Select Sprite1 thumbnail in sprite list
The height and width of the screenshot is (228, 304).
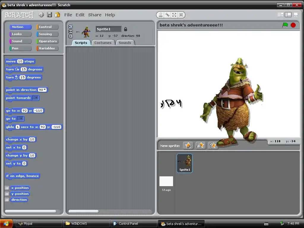tap(185, 163)
